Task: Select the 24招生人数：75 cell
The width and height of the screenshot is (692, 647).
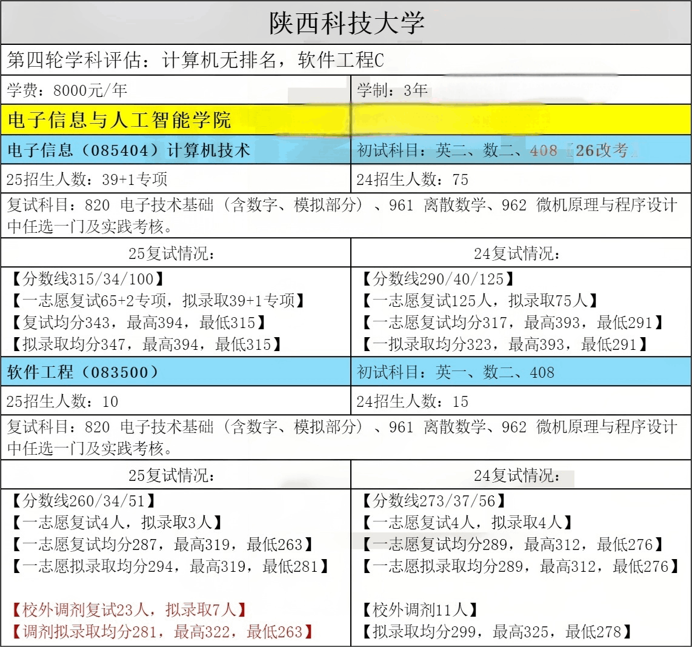Action: click(x=413, y=179)
